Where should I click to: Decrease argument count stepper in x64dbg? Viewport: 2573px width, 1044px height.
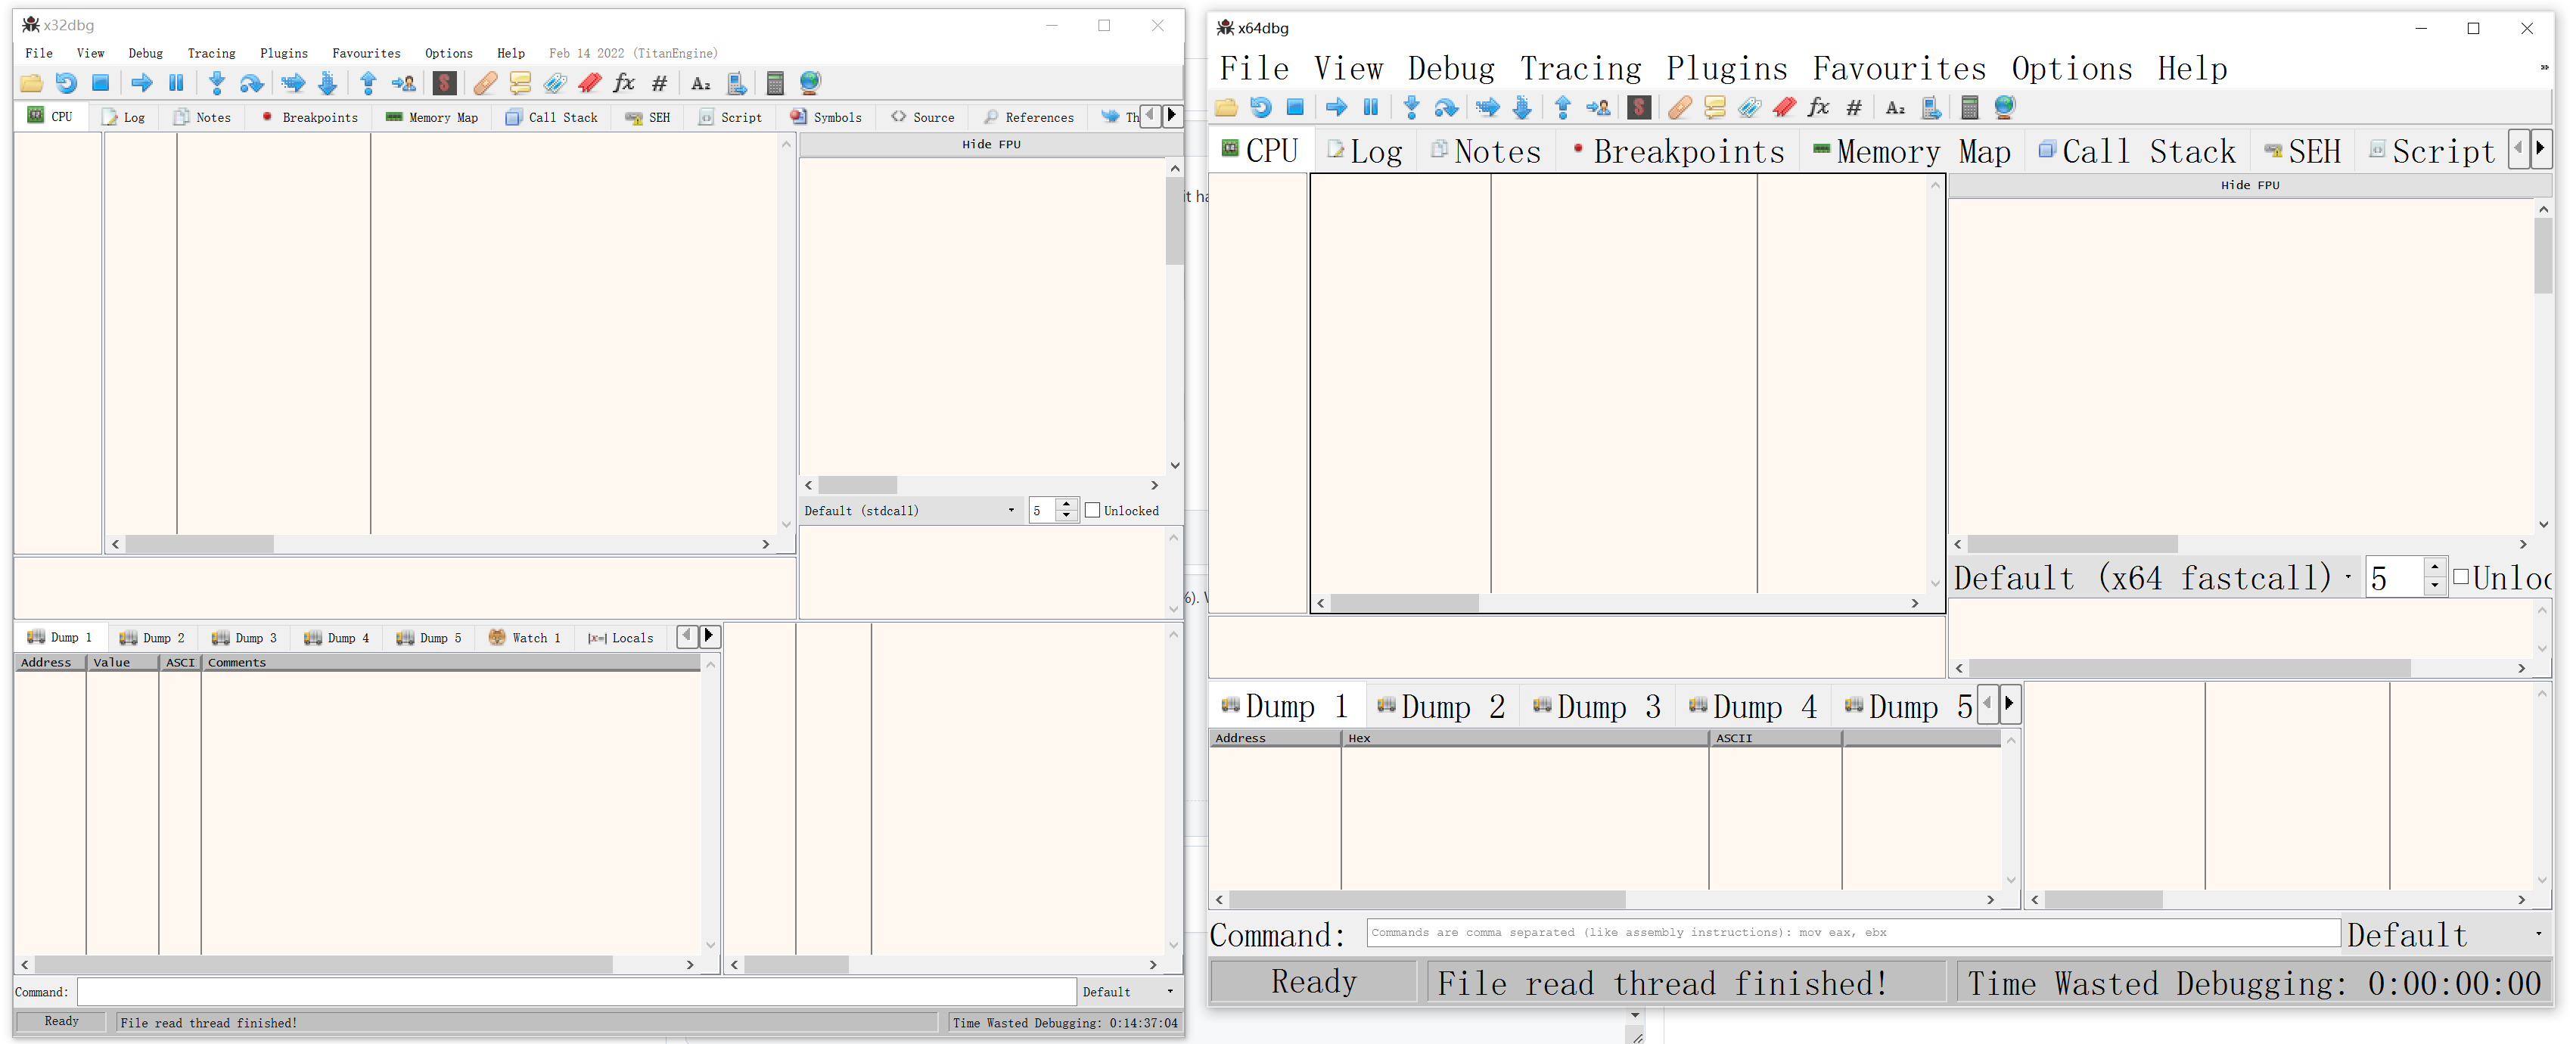2435,586
